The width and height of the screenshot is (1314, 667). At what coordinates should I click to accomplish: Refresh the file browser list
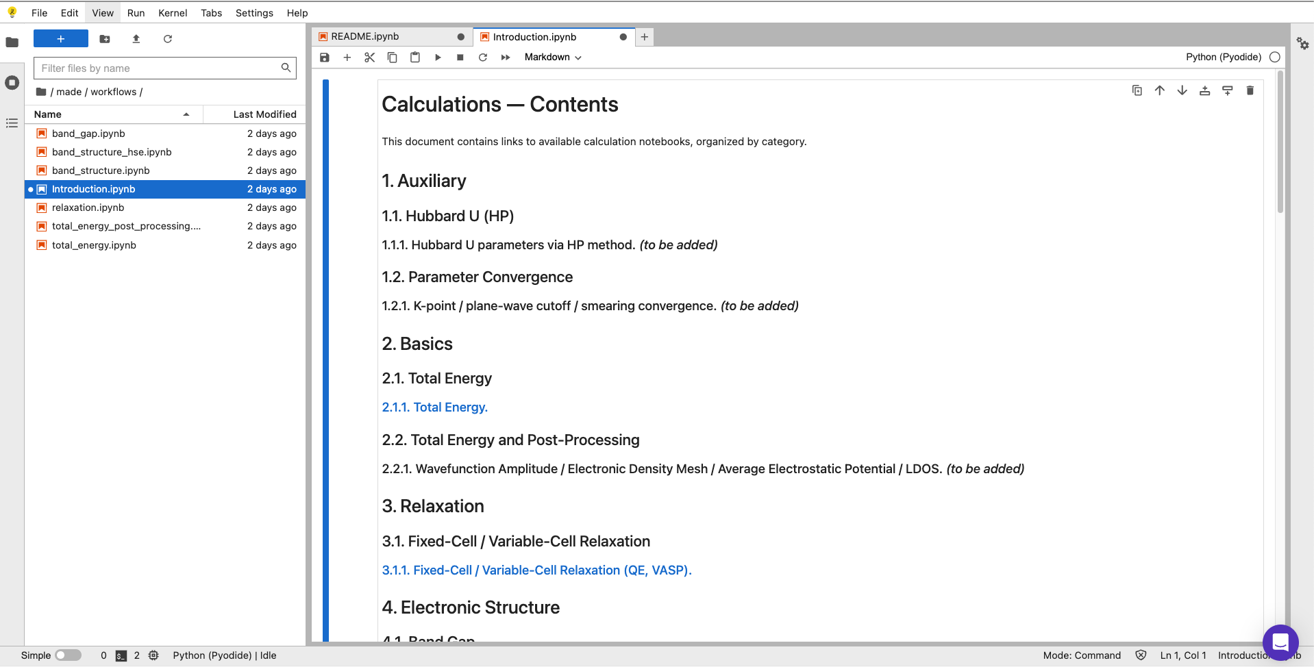pos(168,39)
